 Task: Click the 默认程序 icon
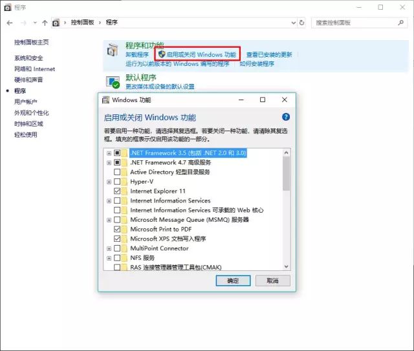[x=113, y=82]
